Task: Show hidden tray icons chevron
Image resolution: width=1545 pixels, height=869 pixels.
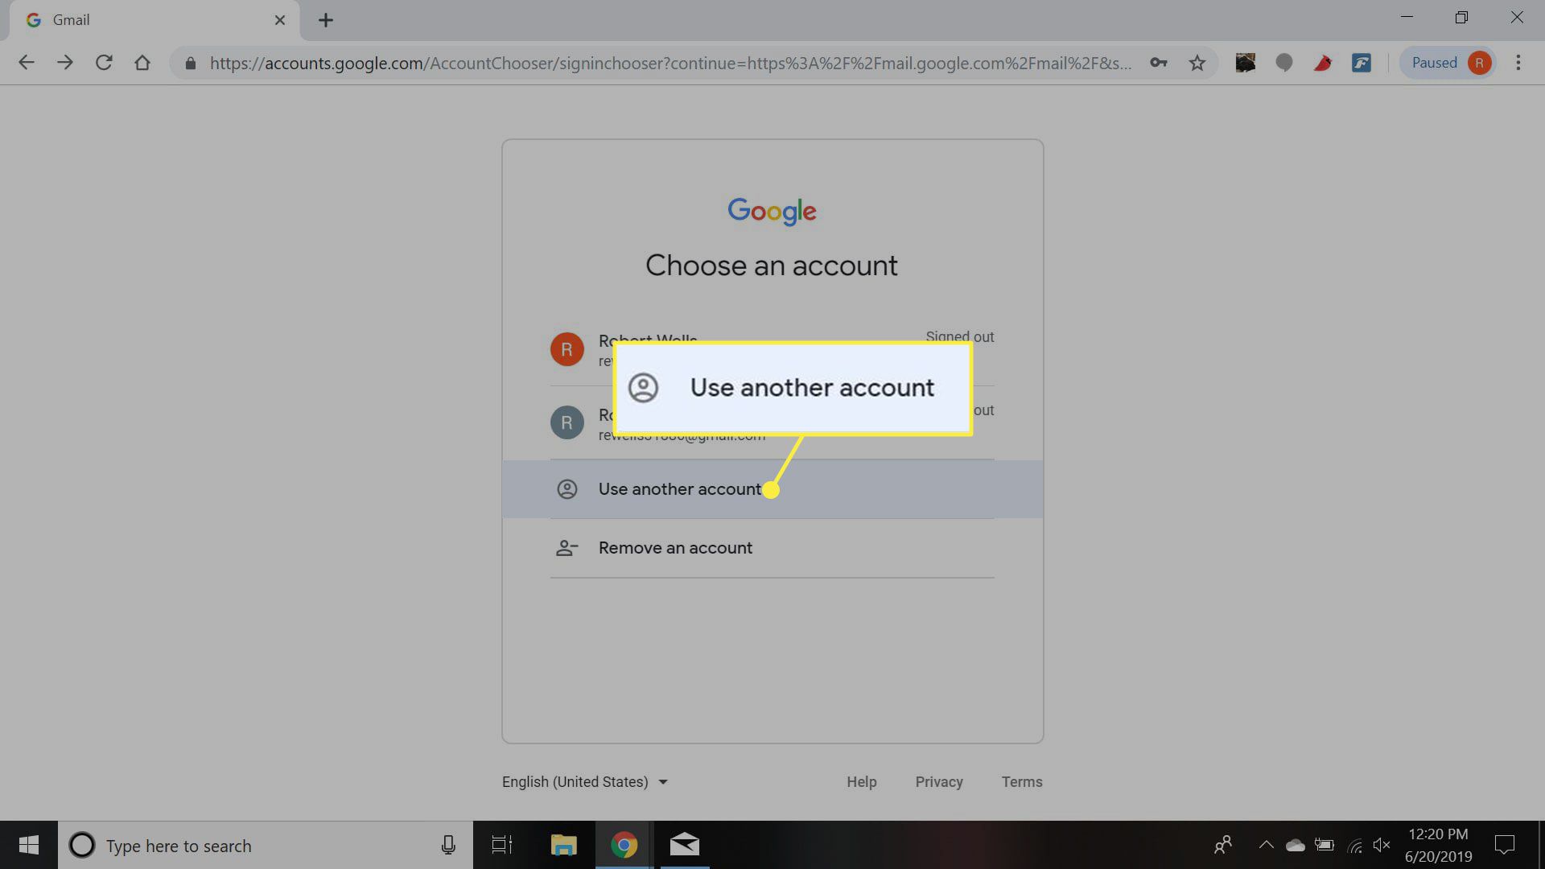Action: click(x=1266, y=845)
